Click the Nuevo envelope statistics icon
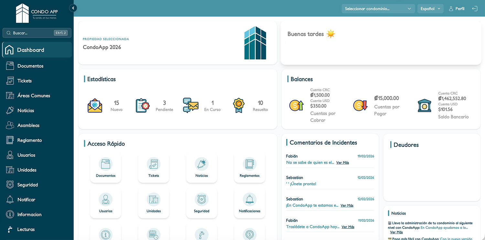The image size is (485, 240). click(x=95, y=105)
